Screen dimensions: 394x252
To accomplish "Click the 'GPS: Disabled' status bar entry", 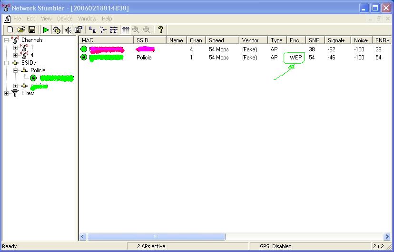I will click(276, 246).
